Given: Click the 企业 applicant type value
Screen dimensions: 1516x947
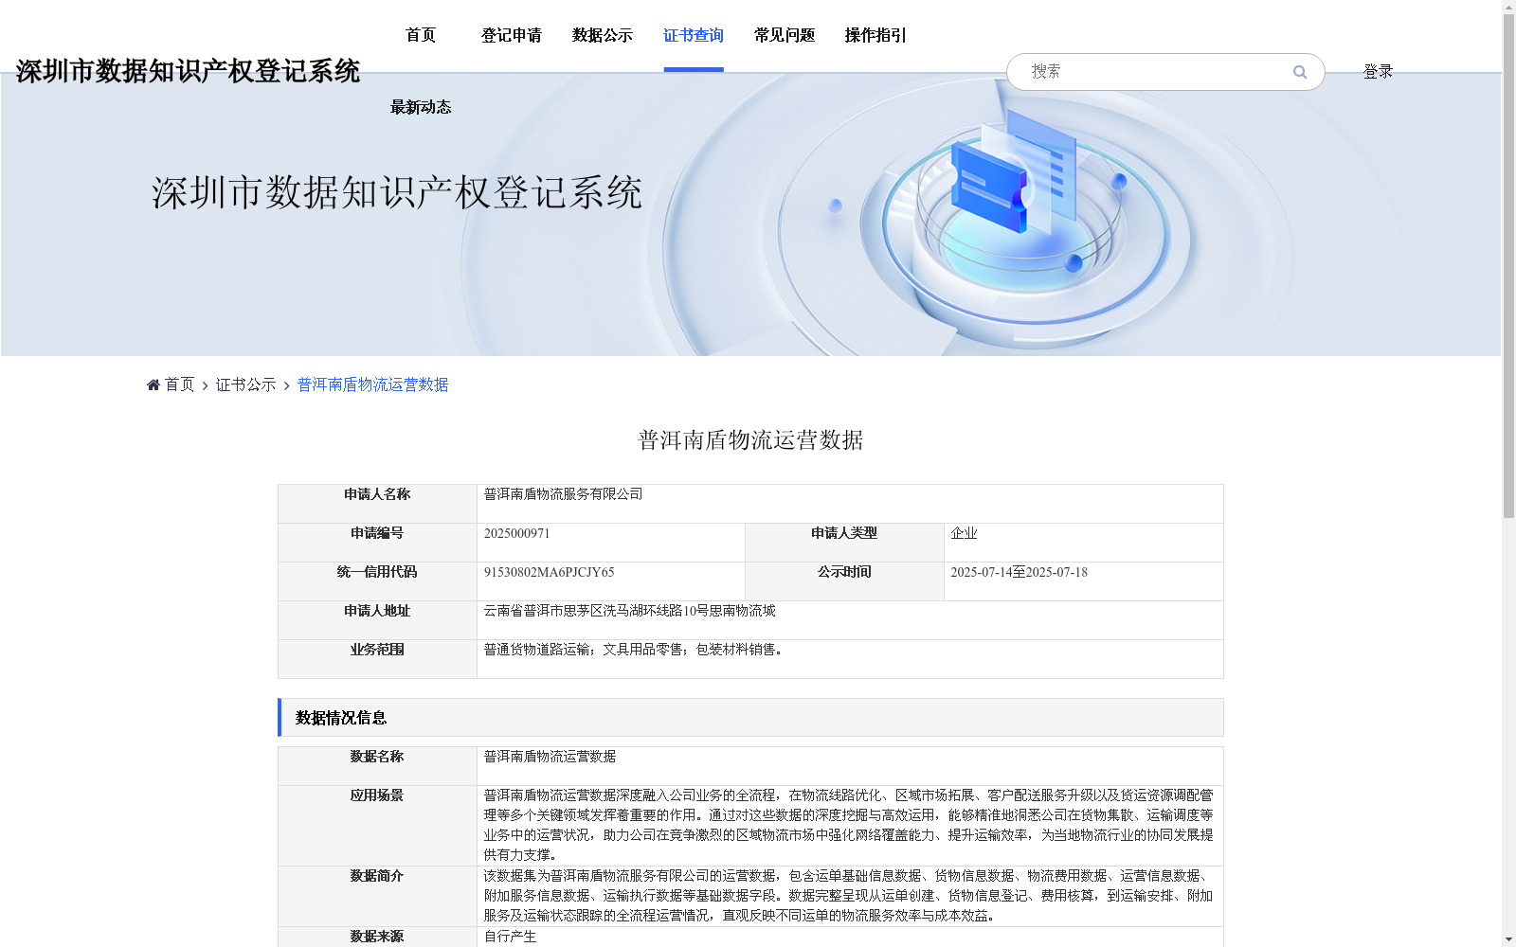Looking at the screenshot, I should tap(964, 533).
